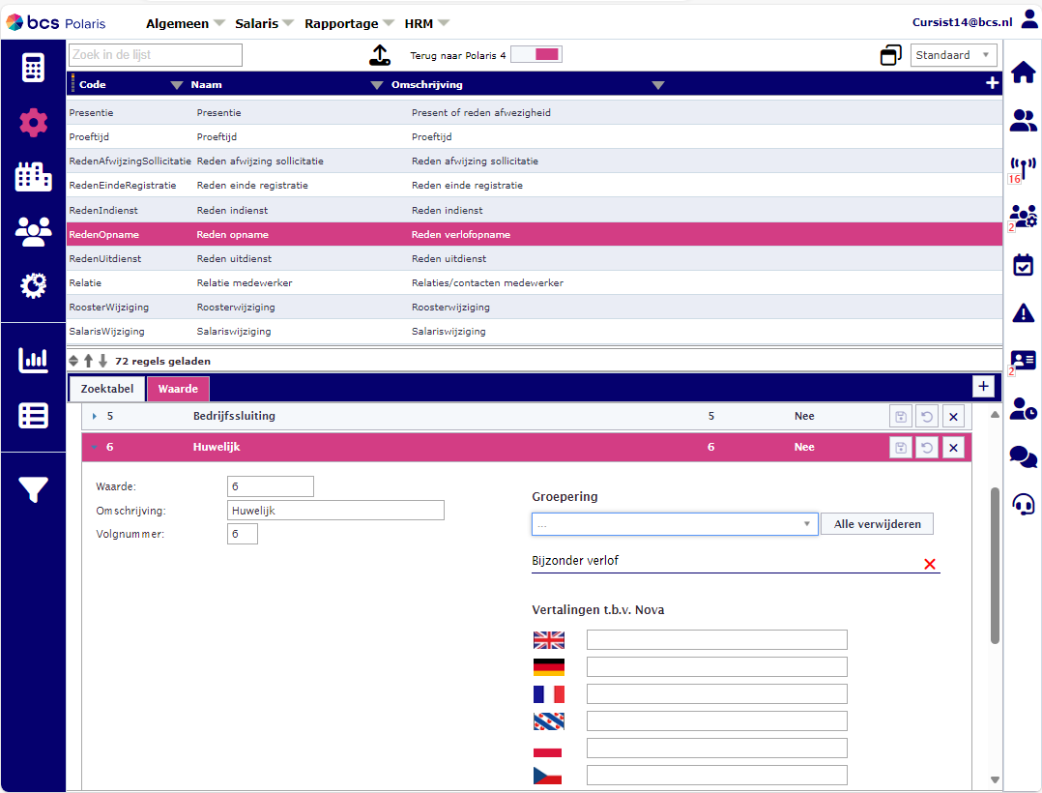Viewport: 1042px width, 793px height.
Task: Open the person with clock icon
Action: tap(1024, 408)
